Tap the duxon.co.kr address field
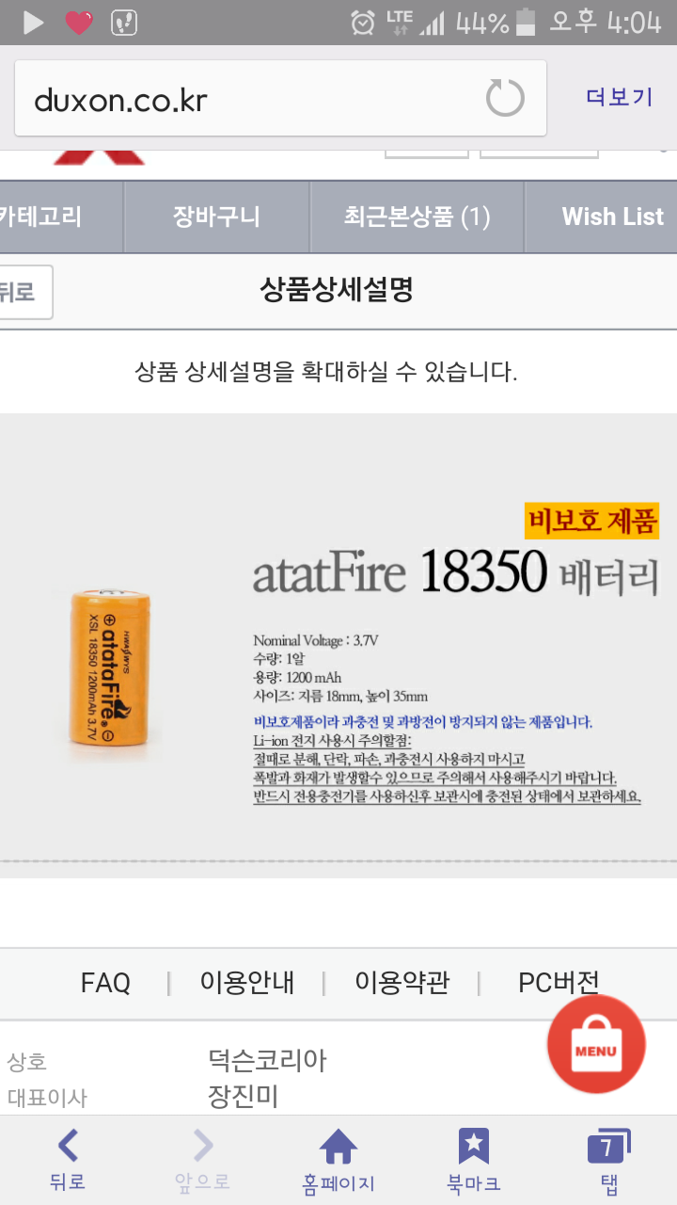Screen dimensions: 677x1205 pyautogui.click(x=280, y=99)
